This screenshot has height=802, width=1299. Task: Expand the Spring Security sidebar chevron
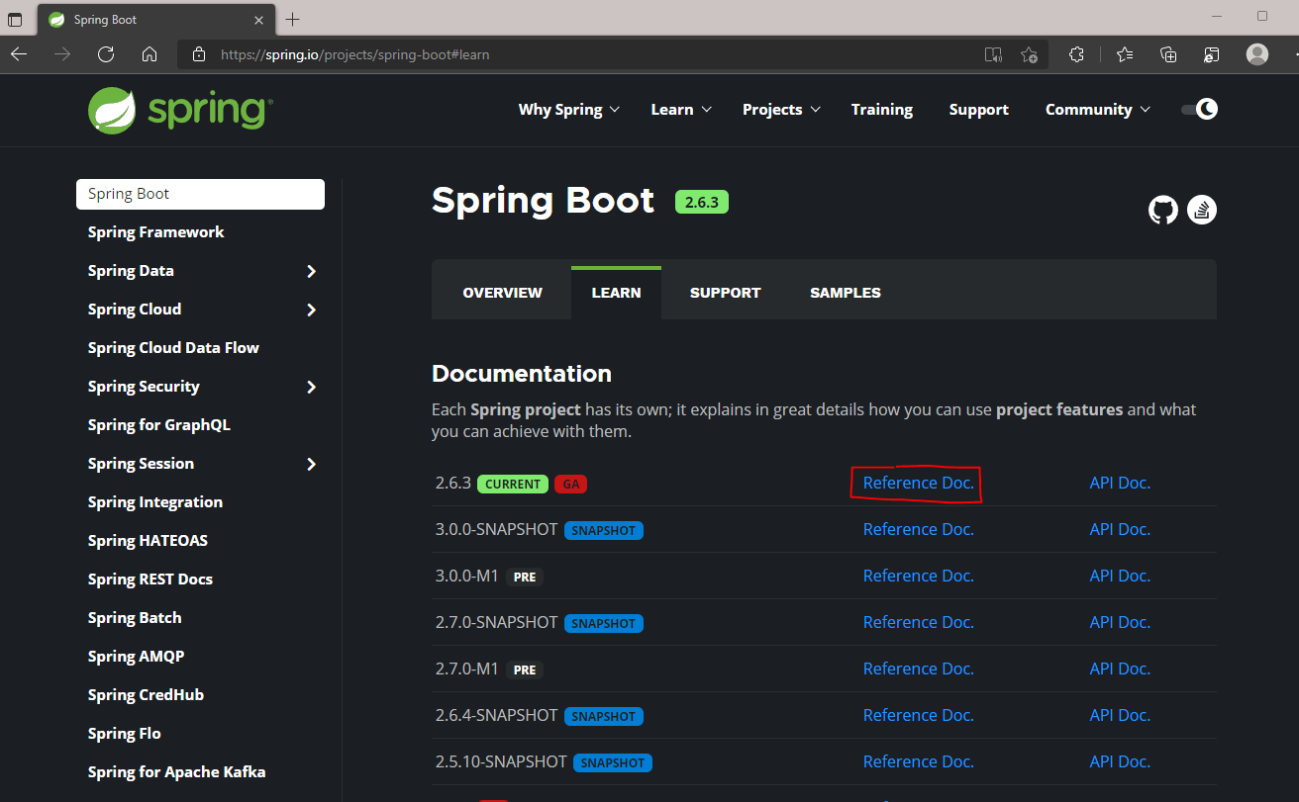tap(311, 387)
